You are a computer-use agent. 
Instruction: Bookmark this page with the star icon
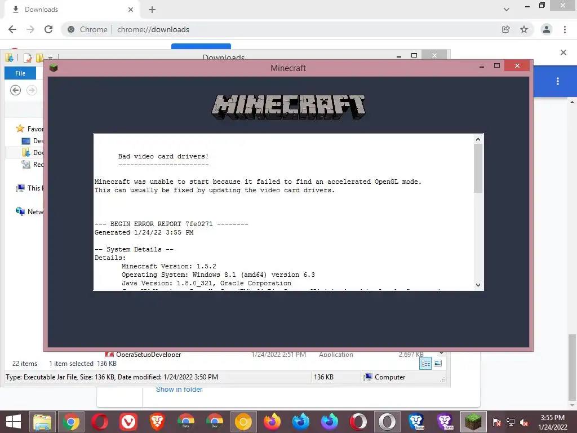[x=524, y=29]
